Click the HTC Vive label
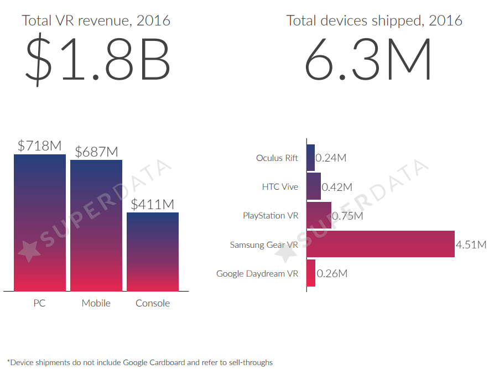 (280, 187)
